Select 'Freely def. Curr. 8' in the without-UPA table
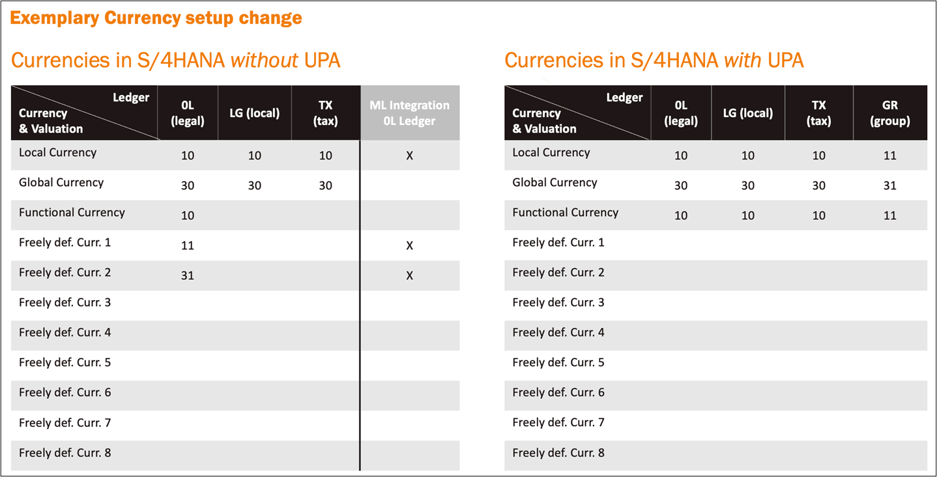The height and width of the screenshot is (477, 937). (x=65, y=452)
